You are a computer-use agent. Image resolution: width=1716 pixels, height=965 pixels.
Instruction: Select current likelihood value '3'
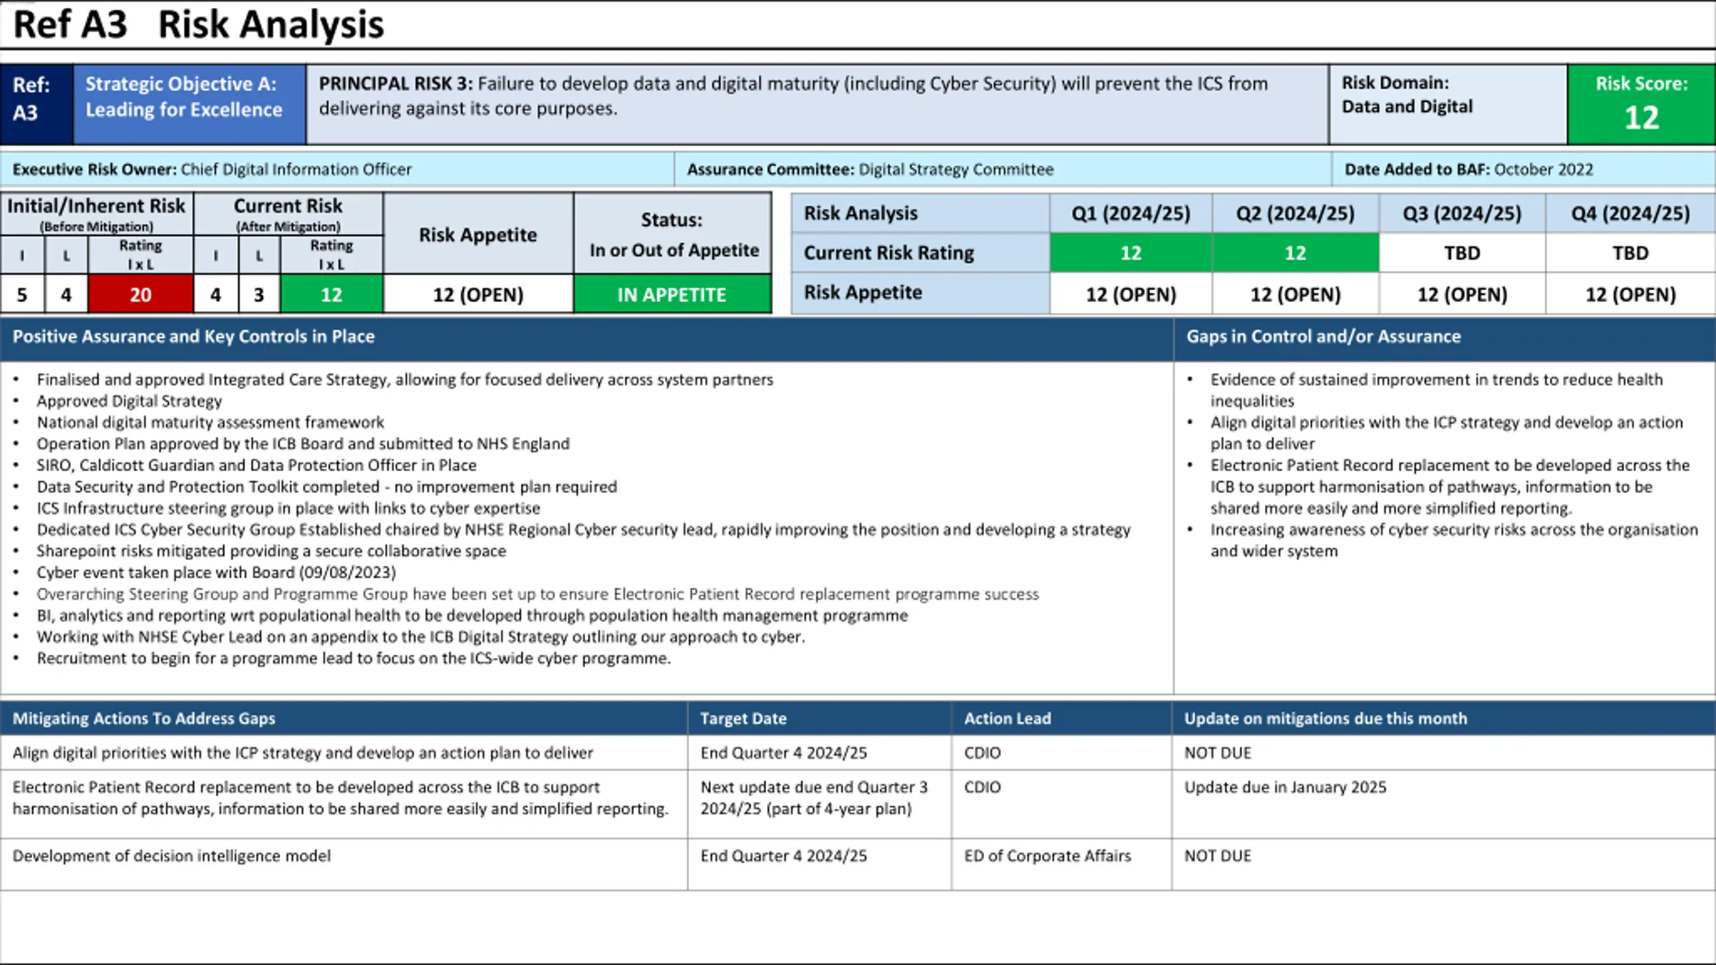click(x=259, y=294)
